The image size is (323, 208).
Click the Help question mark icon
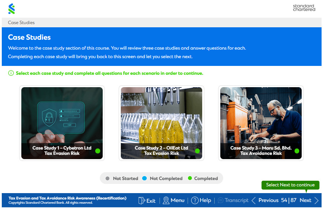click(x=195, y=201)
